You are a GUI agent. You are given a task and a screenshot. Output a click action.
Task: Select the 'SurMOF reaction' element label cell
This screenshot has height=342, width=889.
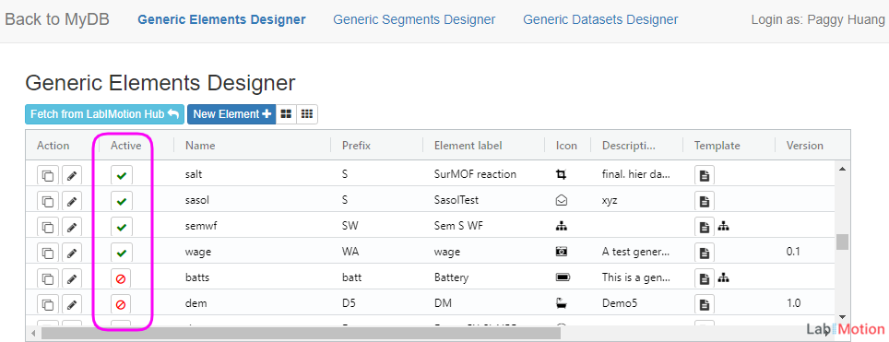[x=475, y=174]
